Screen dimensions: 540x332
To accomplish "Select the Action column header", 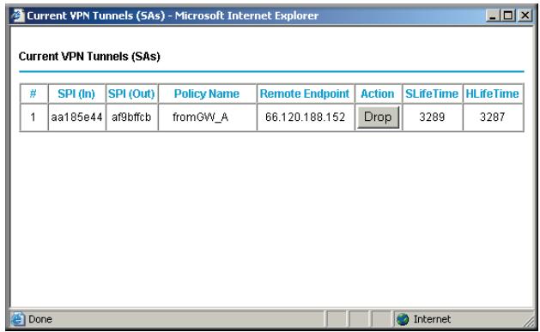I will point(378,94).
